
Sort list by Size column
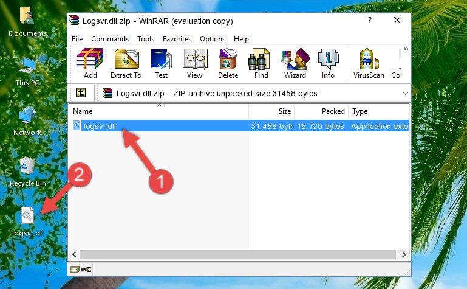tap(271, 111)
